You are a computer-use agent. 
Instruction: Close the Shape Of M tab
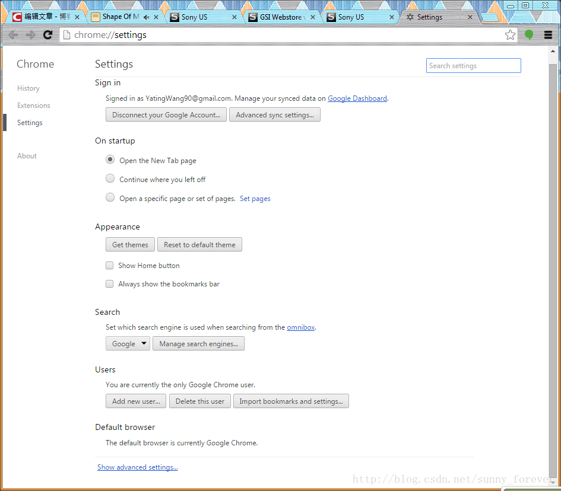[156, 17]
